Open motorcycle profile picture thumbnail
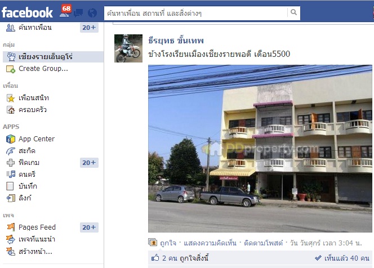Viewport: 374px width, 268px height. (x=128, y=48)
